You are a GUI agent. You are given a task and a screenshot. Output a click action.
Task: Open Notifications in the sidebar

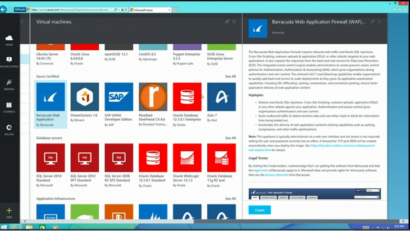(9, 62)
